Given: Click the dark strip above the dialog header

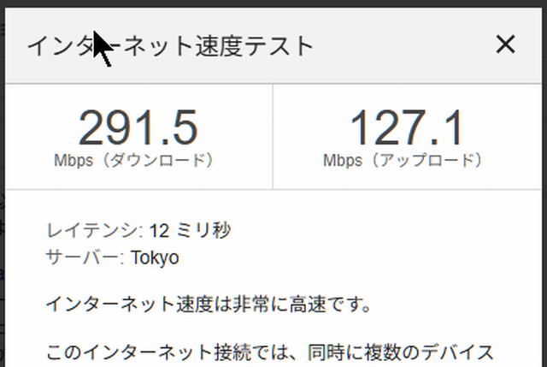Looking at the screenshot, I should pyautogui.click(x=273, y=4).
